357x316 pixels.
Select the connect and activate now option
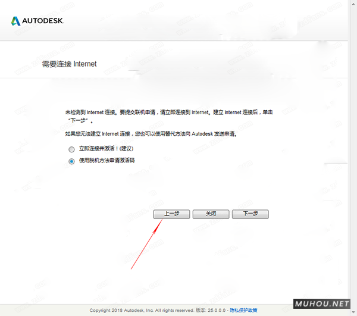click(71, 149)
